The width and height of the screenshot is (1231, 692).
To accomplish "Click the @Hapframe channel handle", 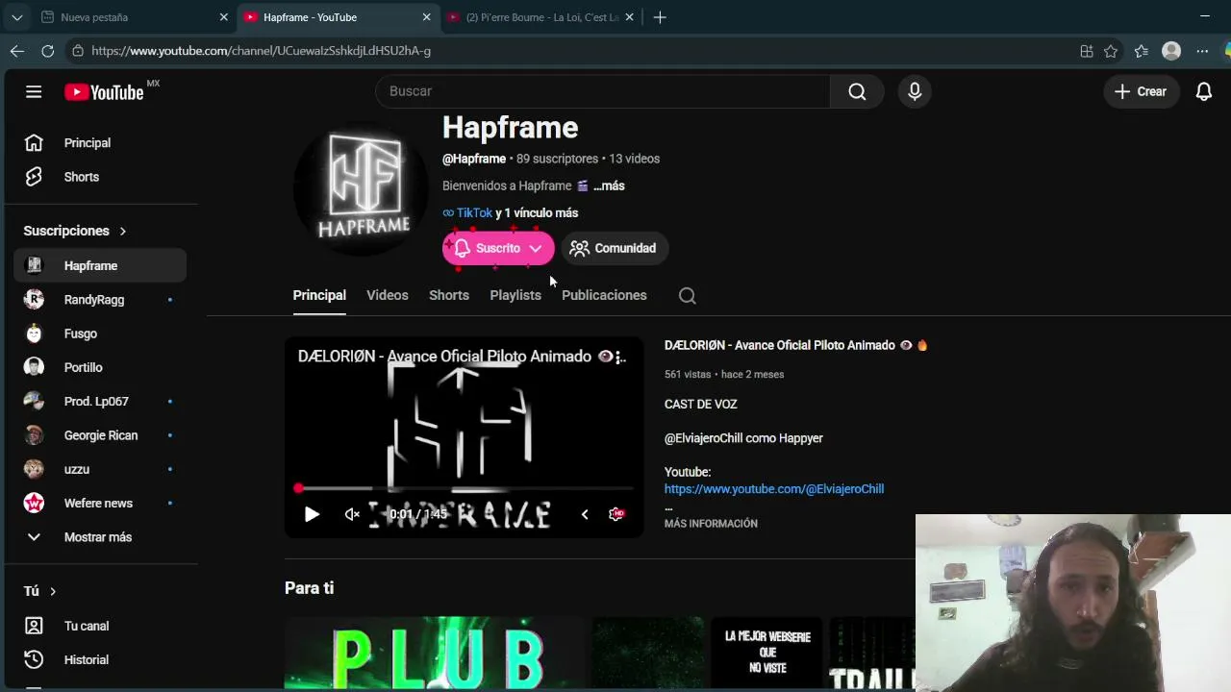I will [x=474, y=160].
